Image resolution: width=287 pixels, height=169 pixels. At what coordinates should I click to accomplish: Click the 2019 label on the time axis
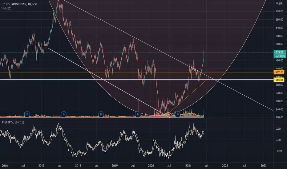point(115,166)
